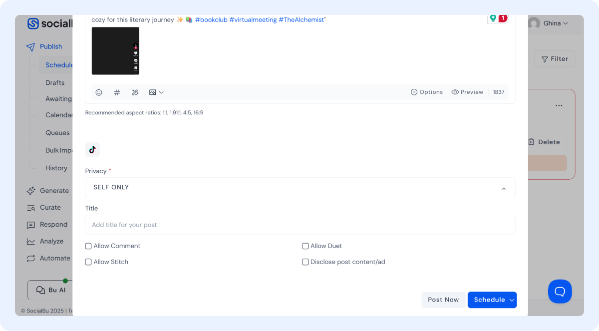Check the Allow Stitch option

point(88,262)
